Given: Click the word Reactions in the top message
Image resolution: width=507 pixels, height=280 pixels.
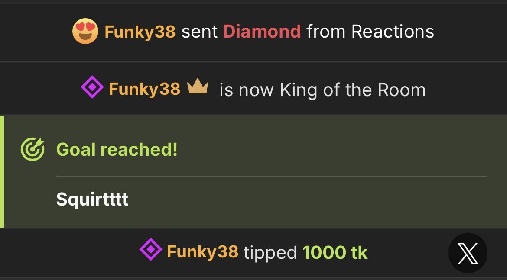Looking at the screenshot, I should (x=393, y=32).
